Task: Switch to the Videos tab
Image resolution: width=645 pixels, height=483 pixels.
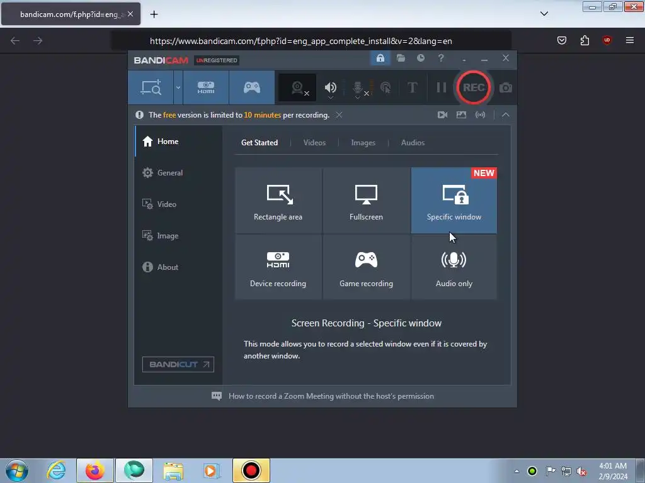Action: pos(314,143)
